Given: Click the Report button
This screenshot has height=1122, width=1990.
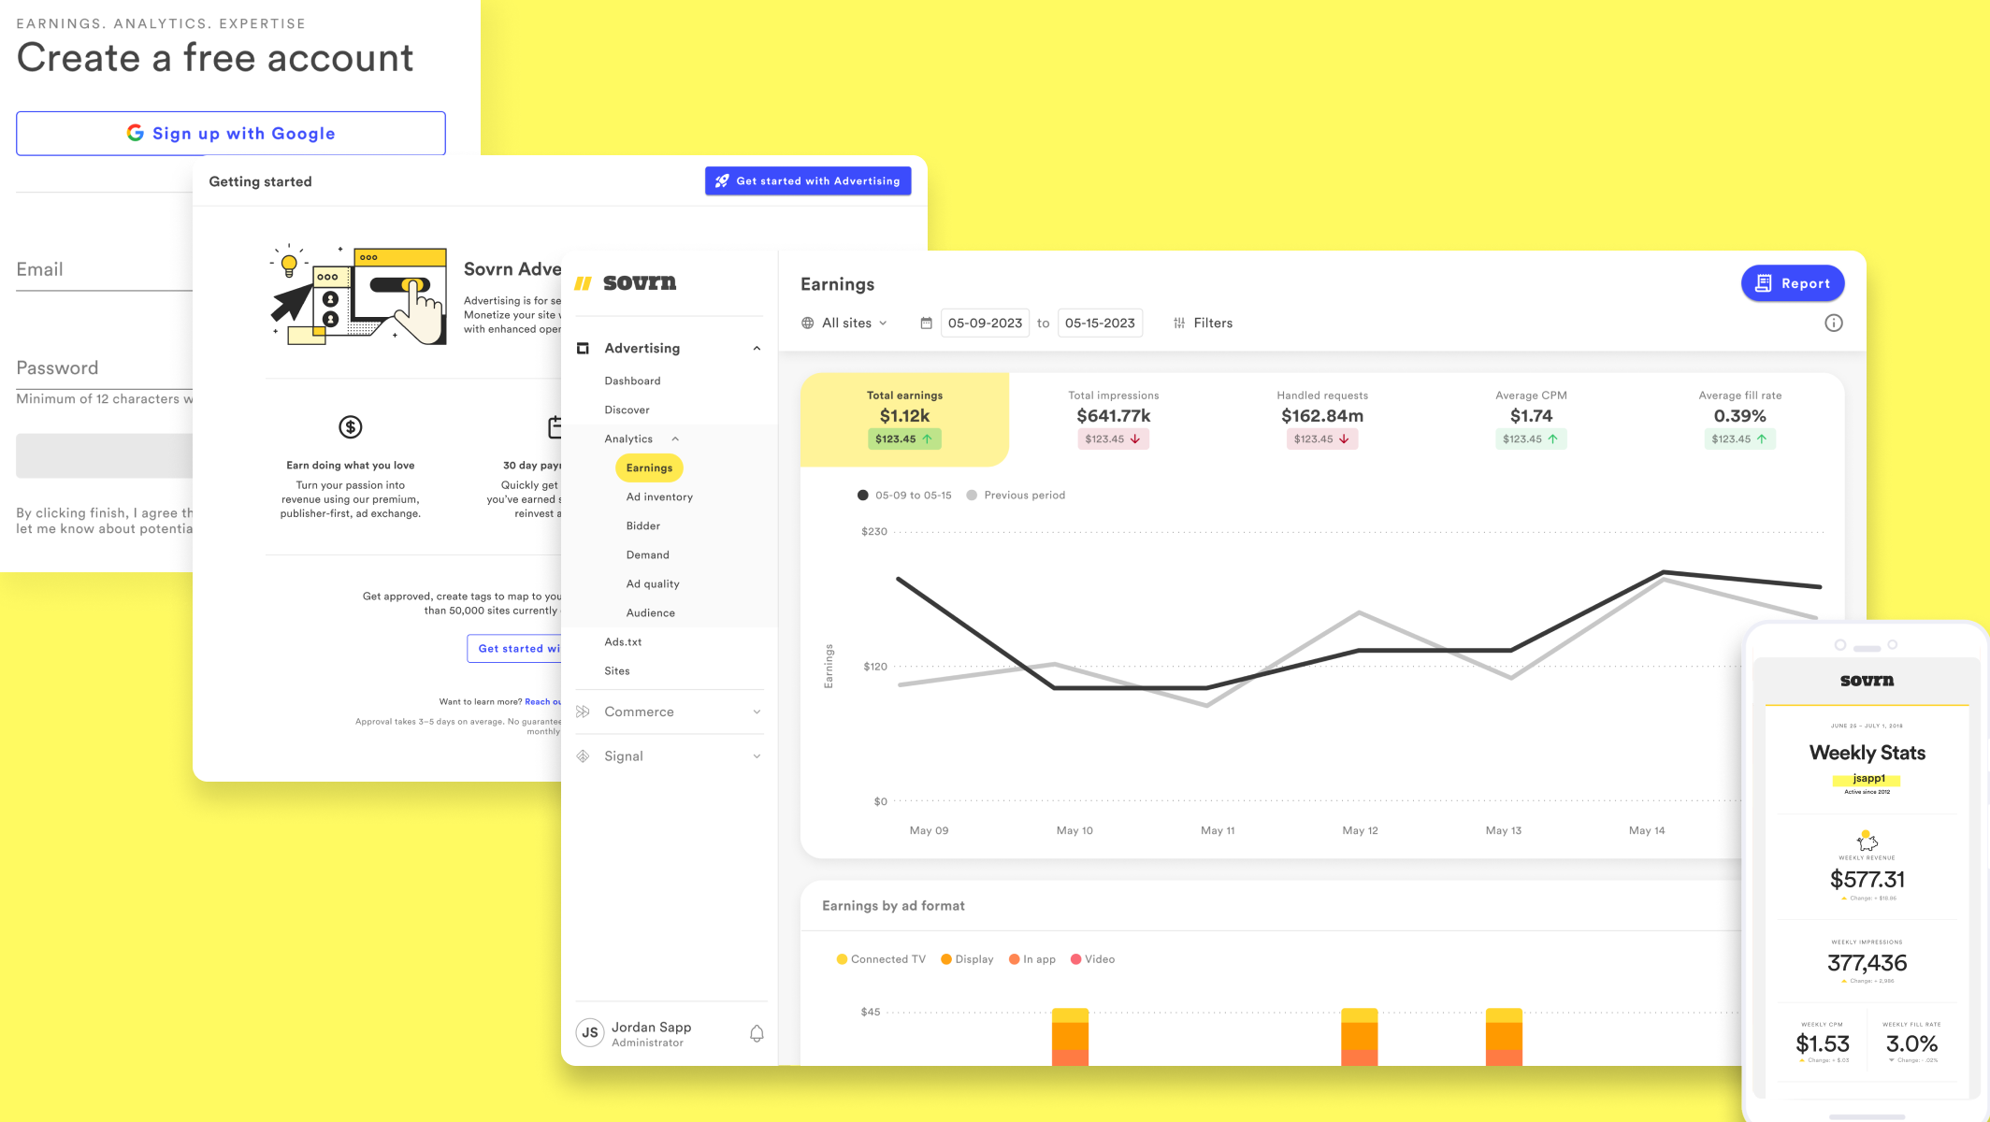Looking at the screenshot, I should 1792,282.
